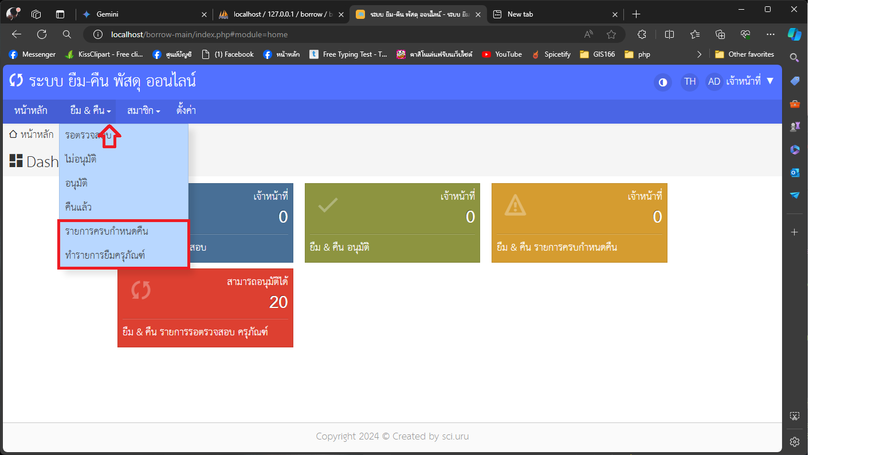880x455 pixels.
Task: Open the ยืม & คืน อนุมัติ card
Action: tap(392, 223)
